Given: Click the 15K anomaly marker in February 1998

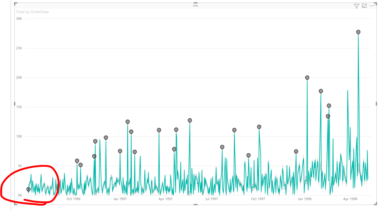Looking at the screenshot, I should tap(329, 106).
